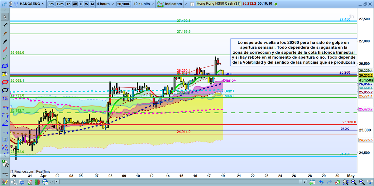Switch to the 1h timeframe
Viewport: 374px width, 186px height.
68,4
